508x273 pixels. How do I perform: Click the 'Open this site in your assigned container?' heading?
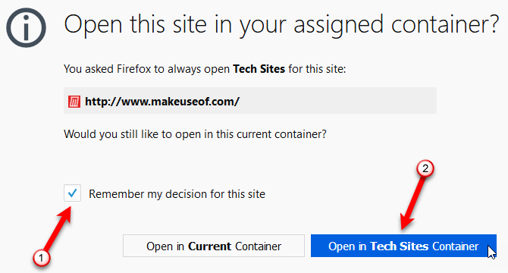pyautogui.click(x=281, y=25)
